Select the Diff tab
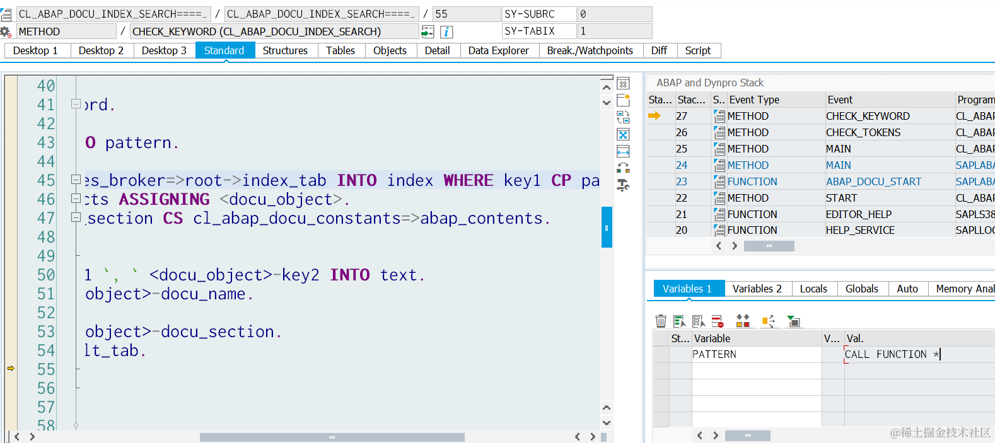Screen dimensions: 995x443 pyautogui.click(x=660, y=50)
